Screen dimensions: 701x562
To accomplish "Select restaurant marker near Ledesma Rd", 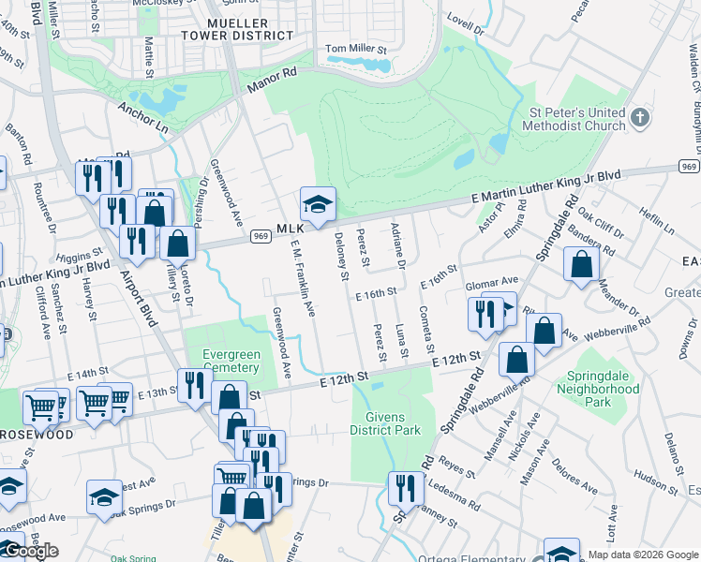I will (407, 490).
